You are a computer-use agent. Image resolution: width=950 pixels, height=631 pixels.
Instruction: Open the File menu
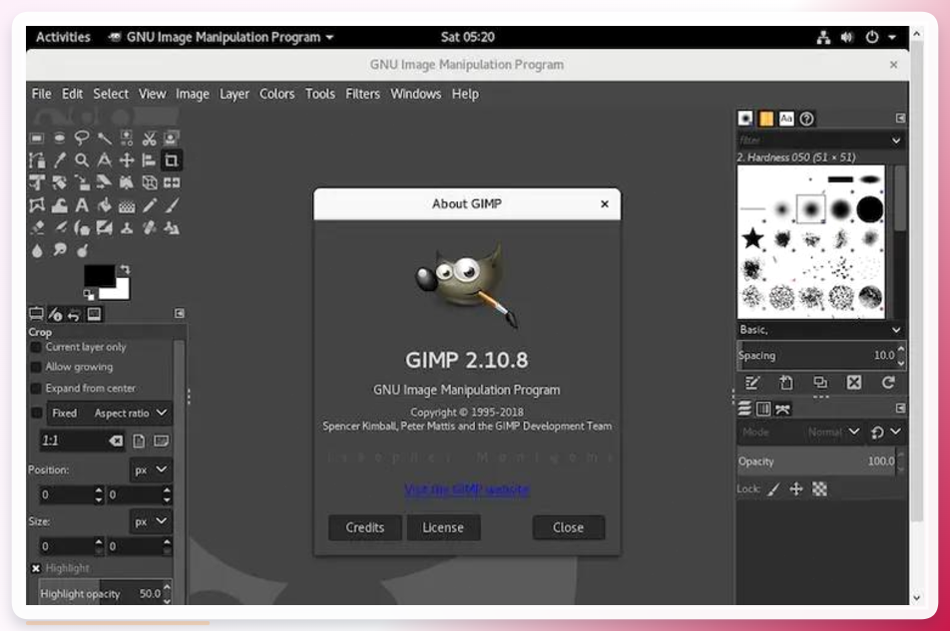(41, 94)
